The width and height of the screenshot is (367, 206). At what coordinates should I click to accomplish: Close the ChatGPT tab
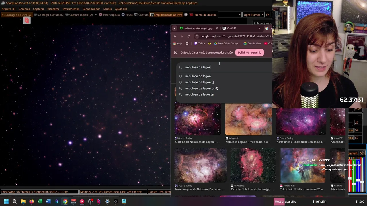pos(259,28)
